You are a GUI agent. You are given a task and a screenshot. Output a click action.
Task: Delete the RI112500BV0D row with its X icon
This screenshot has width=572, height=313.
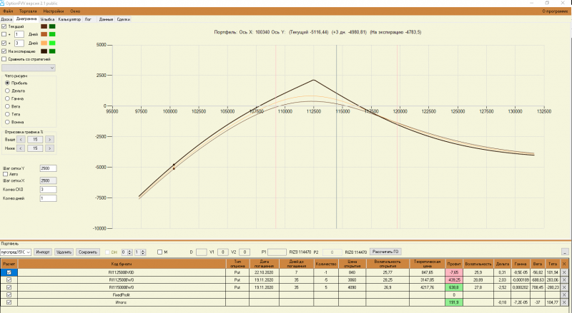[564, 272]
